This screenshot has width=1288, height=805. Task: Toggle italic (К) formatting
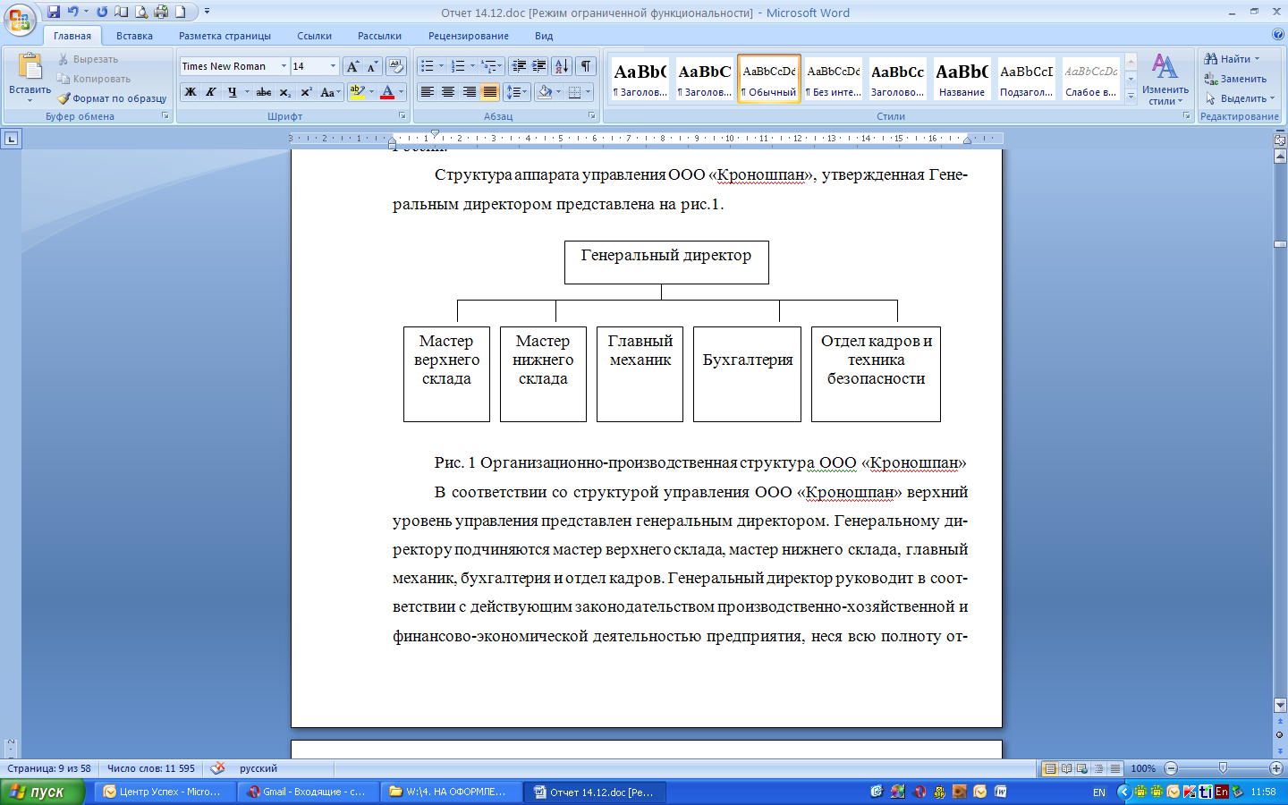[211, 92]
